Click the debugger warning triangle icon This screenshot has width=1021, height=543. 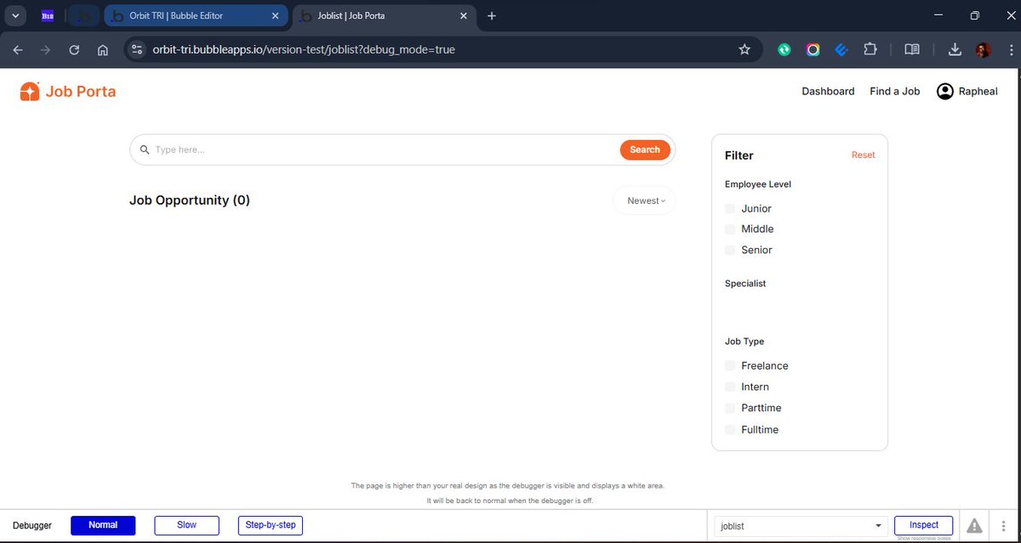[x=973, y=525]
